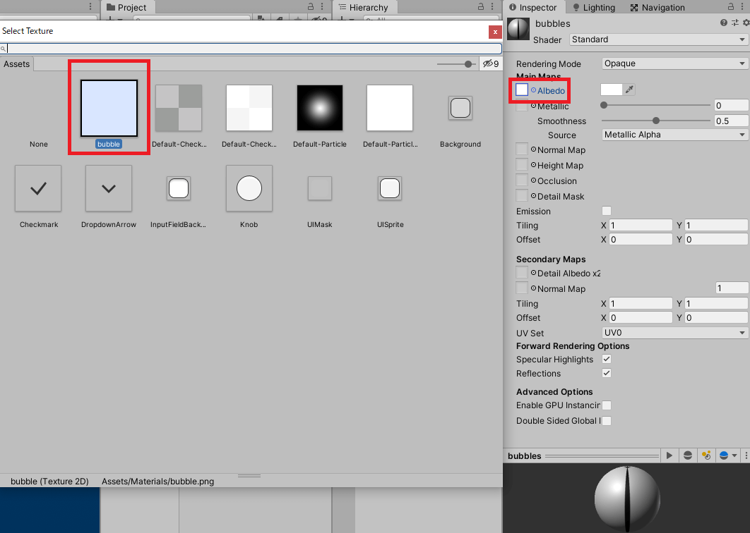Open Hierarchy panel options menu
This screenshot has width=750, height=533.
tap(492, 6)
